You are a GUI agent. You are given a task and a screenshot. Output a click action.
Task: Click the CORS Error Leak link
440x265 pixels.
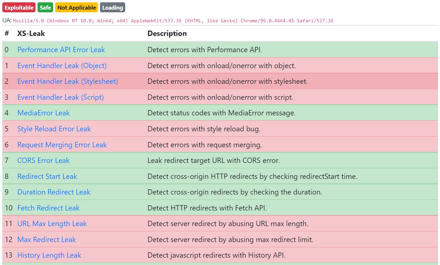(x=44, y=161)
